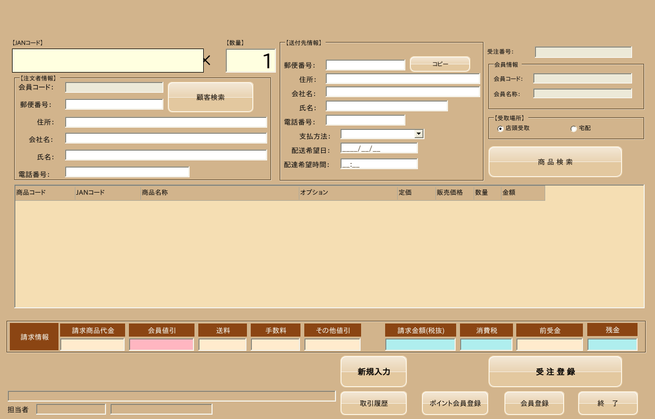Click the orderer 氏名 field
This screenshot has width=655, height=419.
(x=166, y=155)
